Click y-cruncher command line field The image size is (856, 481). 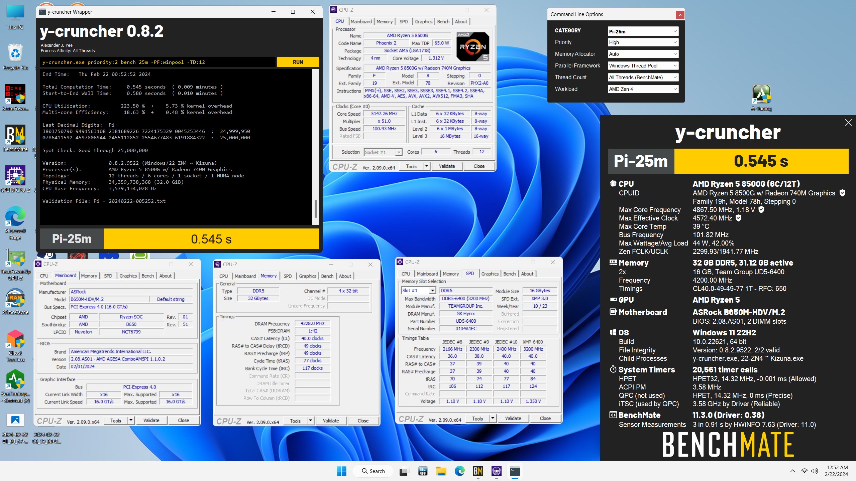point(157,62)
